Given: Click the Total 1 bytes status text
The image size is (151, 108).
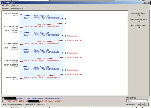Looking at the screenshot, I should (x=24, y=104).
